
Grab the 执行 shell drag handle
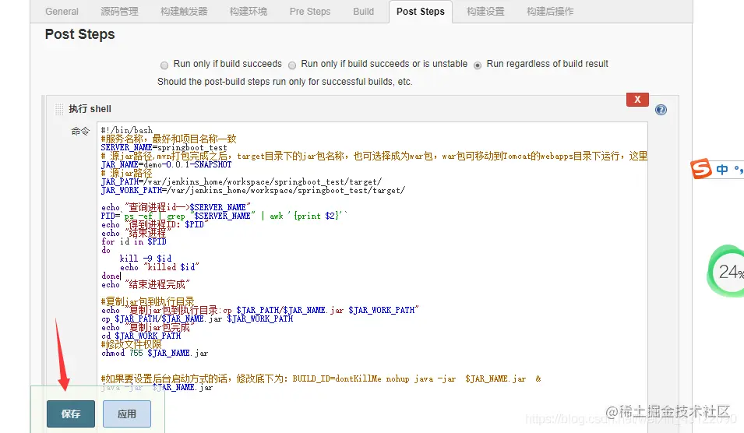tap(59, 110)
